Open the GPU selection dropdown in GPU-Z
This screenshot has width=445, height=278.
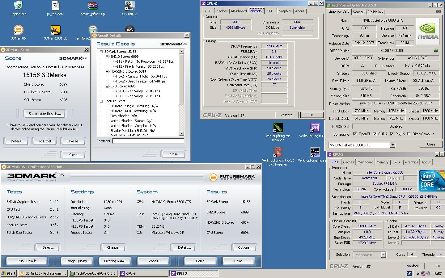point(392,145)
